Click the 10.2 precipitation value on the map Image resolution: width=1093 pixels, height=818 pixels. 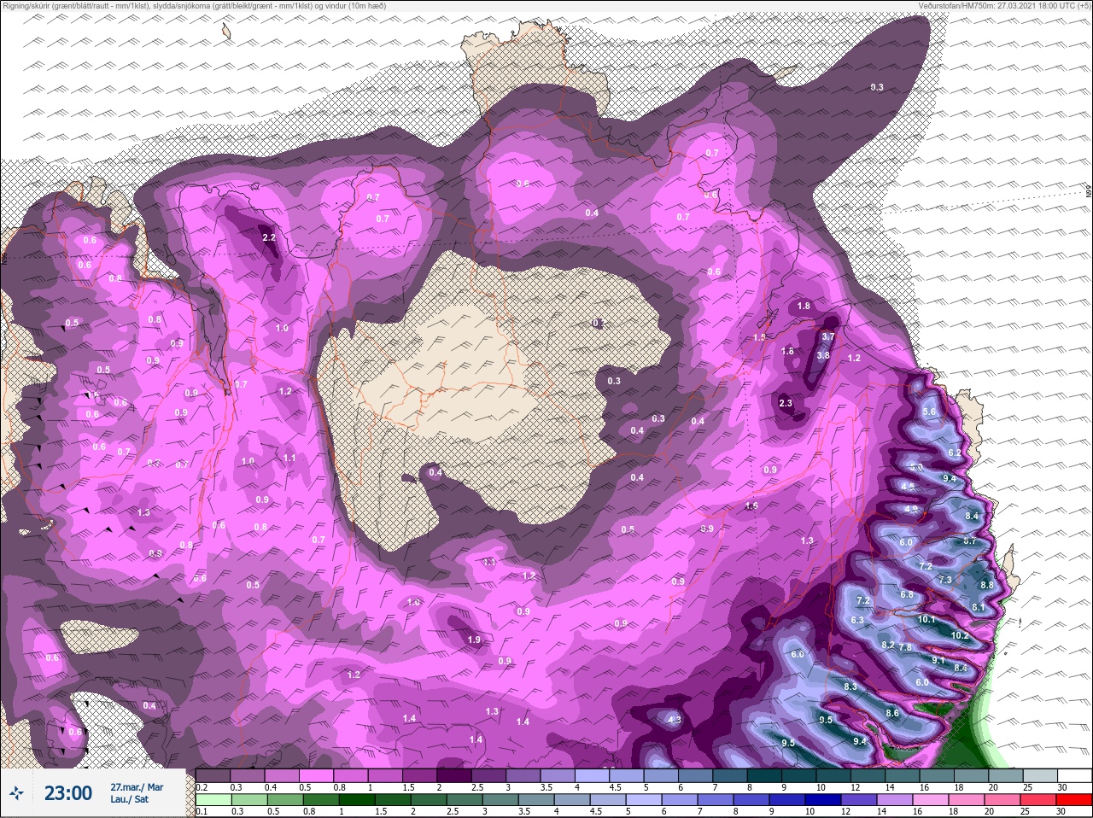click(960, 635)
